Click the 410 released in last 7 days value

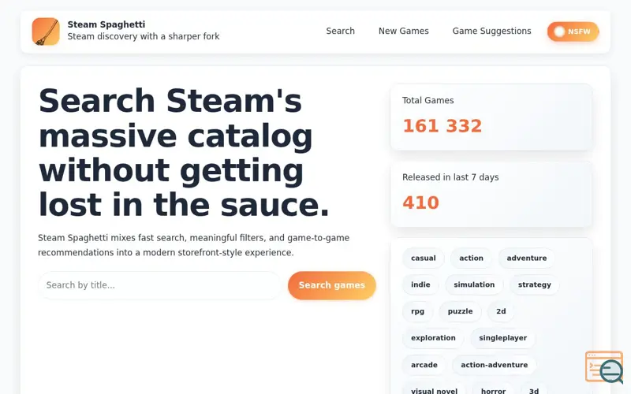pos(420,203)
